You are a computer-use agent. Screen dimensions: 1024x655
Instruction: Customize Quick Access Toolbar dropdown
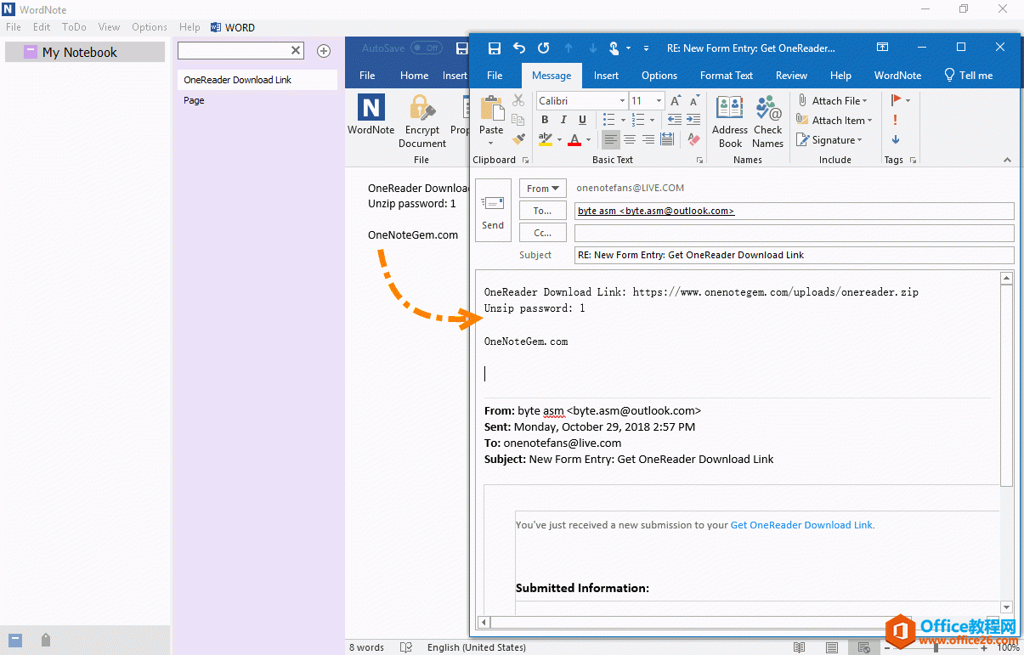[x=646, y=48]
